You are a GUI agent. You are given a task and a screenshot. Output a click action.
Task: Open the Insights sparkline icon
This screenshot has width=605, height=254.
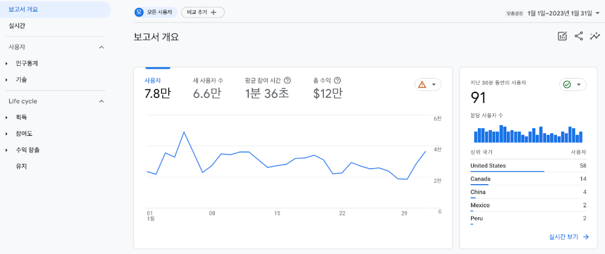click(595, 36)
